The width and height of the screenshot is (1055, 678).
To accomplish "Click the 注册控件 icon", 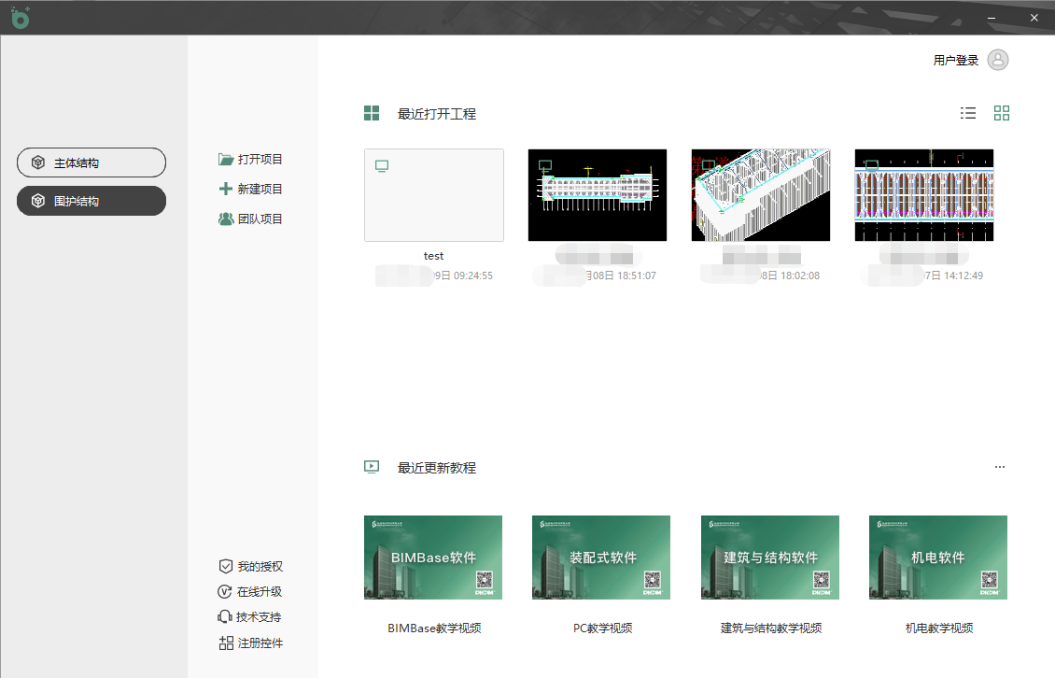I will 225,643.
